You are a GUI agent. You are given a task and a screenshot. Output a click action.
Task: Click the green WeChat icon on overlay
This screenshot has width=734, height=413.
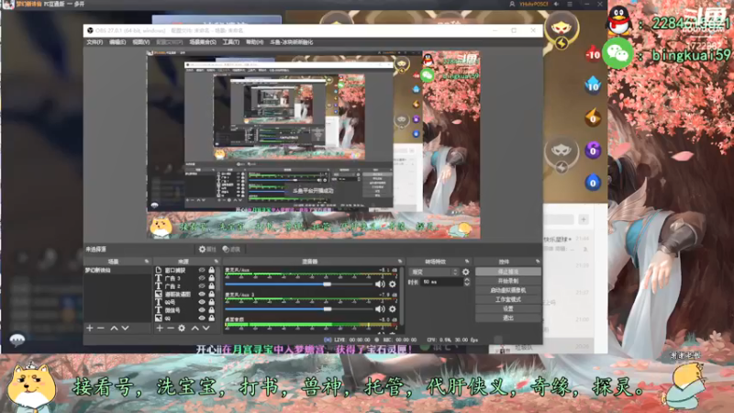(617, 54)
